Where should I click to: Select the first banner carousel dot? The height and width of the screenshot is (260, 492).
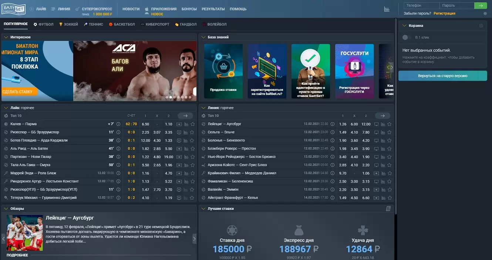(x=166, y=97)
